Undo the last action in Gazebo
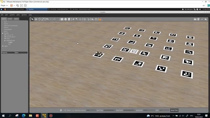 pos(47,19)
